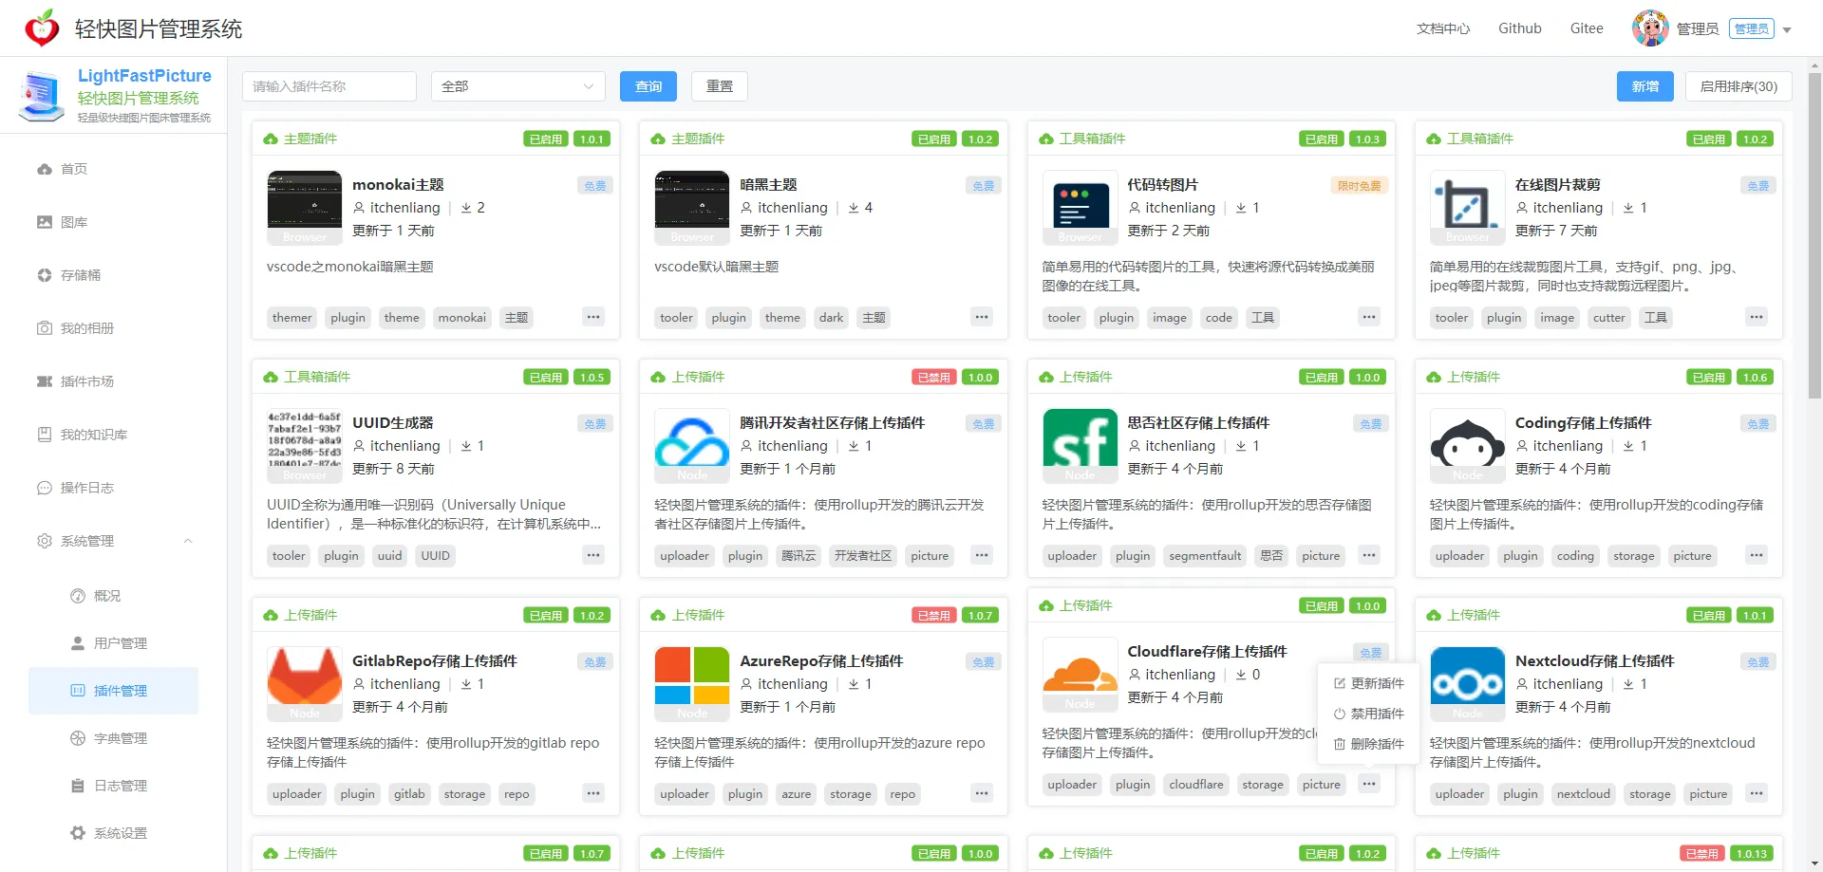Screen dimensions: 1823x872
Task: Click the 已禁用 badge on 腾讯开发者社区 card
Action: click(x=933, y=377)
